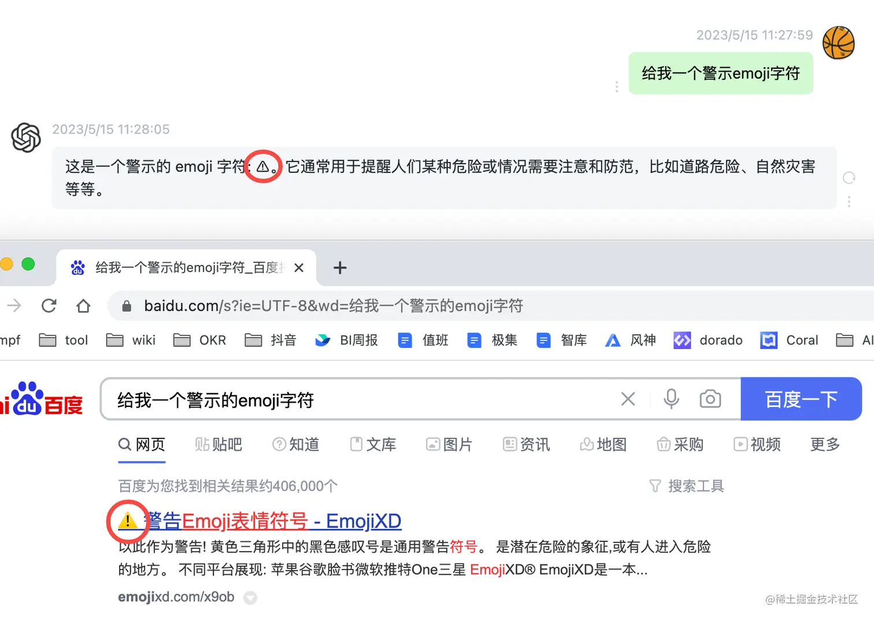Click the basketball user avatar
This screenshot has height=621, width=874.
[838, 43]
